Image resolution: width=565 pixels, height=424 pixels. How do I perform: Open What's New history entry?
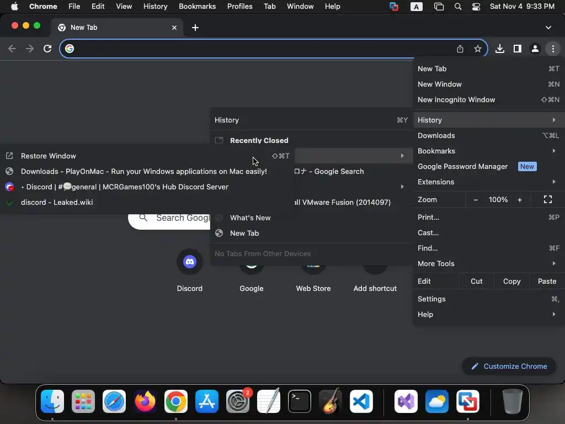point(311,218)
